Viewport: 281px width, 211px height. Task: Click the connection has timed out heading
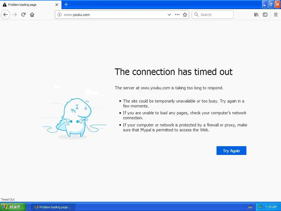pos(173,72)
